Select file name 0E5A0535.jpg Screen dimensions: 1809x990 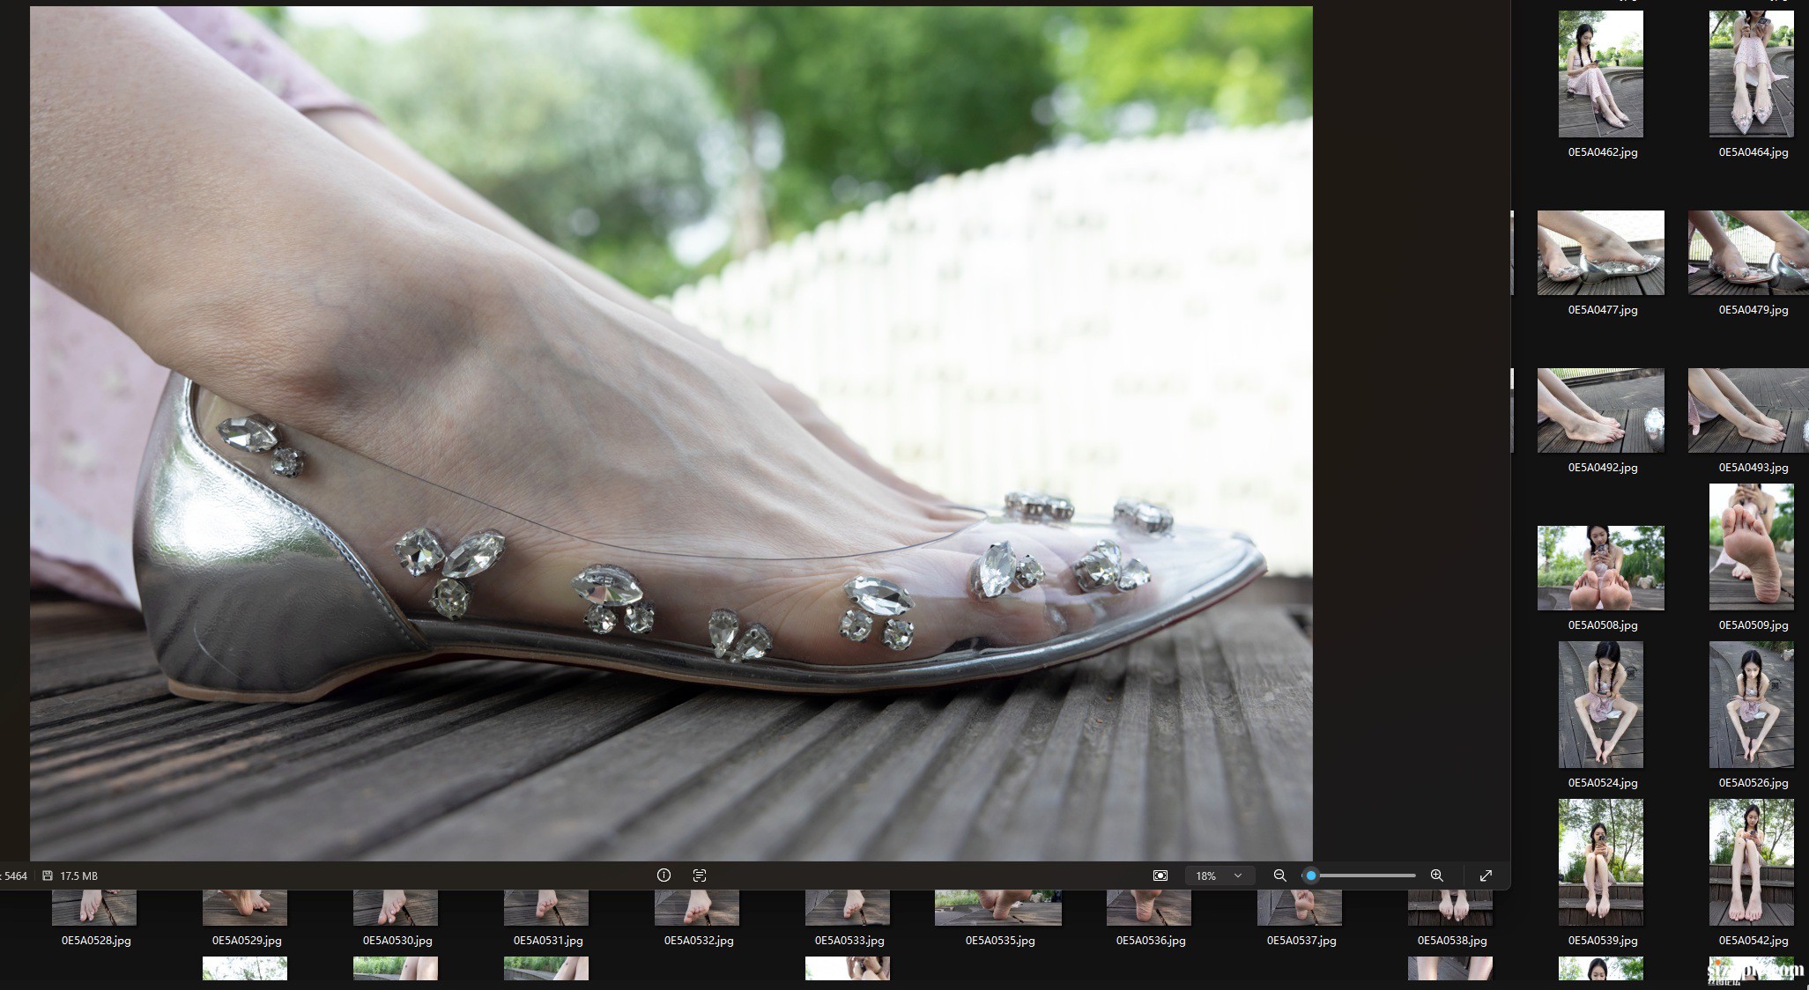(1000, 941)
